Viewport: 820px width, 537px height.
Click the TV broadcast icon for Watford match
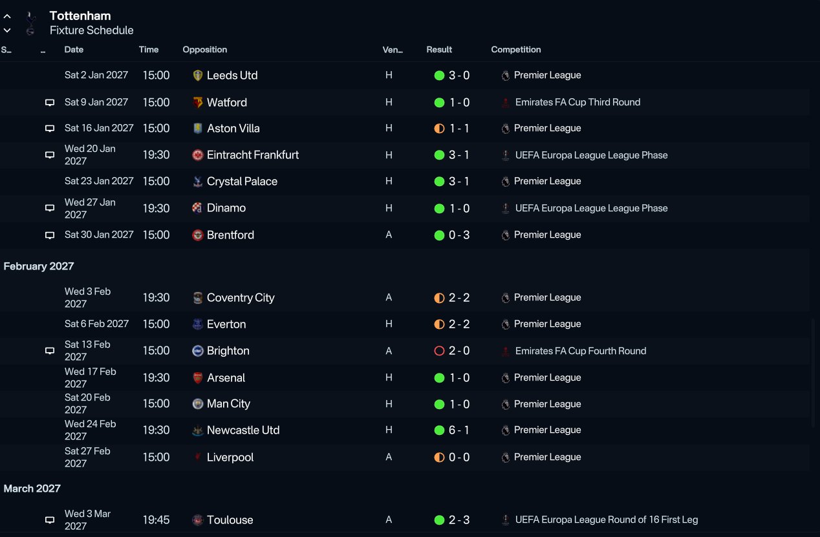(x=50, y=103)
